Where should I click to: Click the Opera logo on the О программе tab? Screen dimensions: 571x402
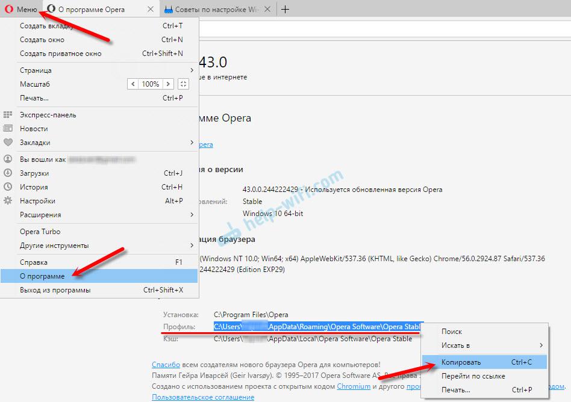51,9
